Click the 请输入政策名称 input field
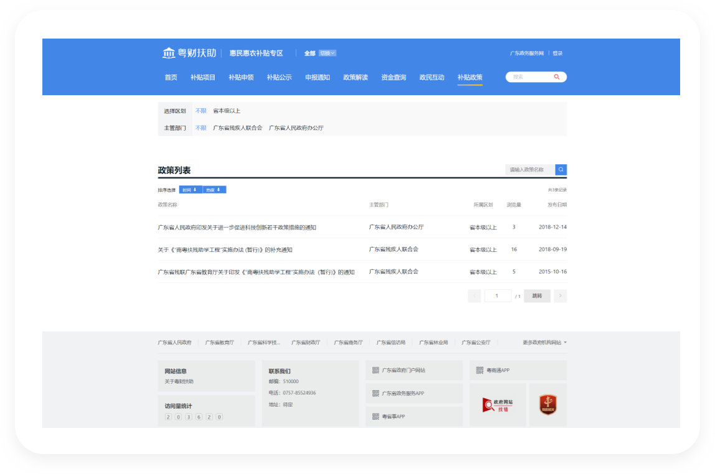715x474 pixels. click(529, 169)
